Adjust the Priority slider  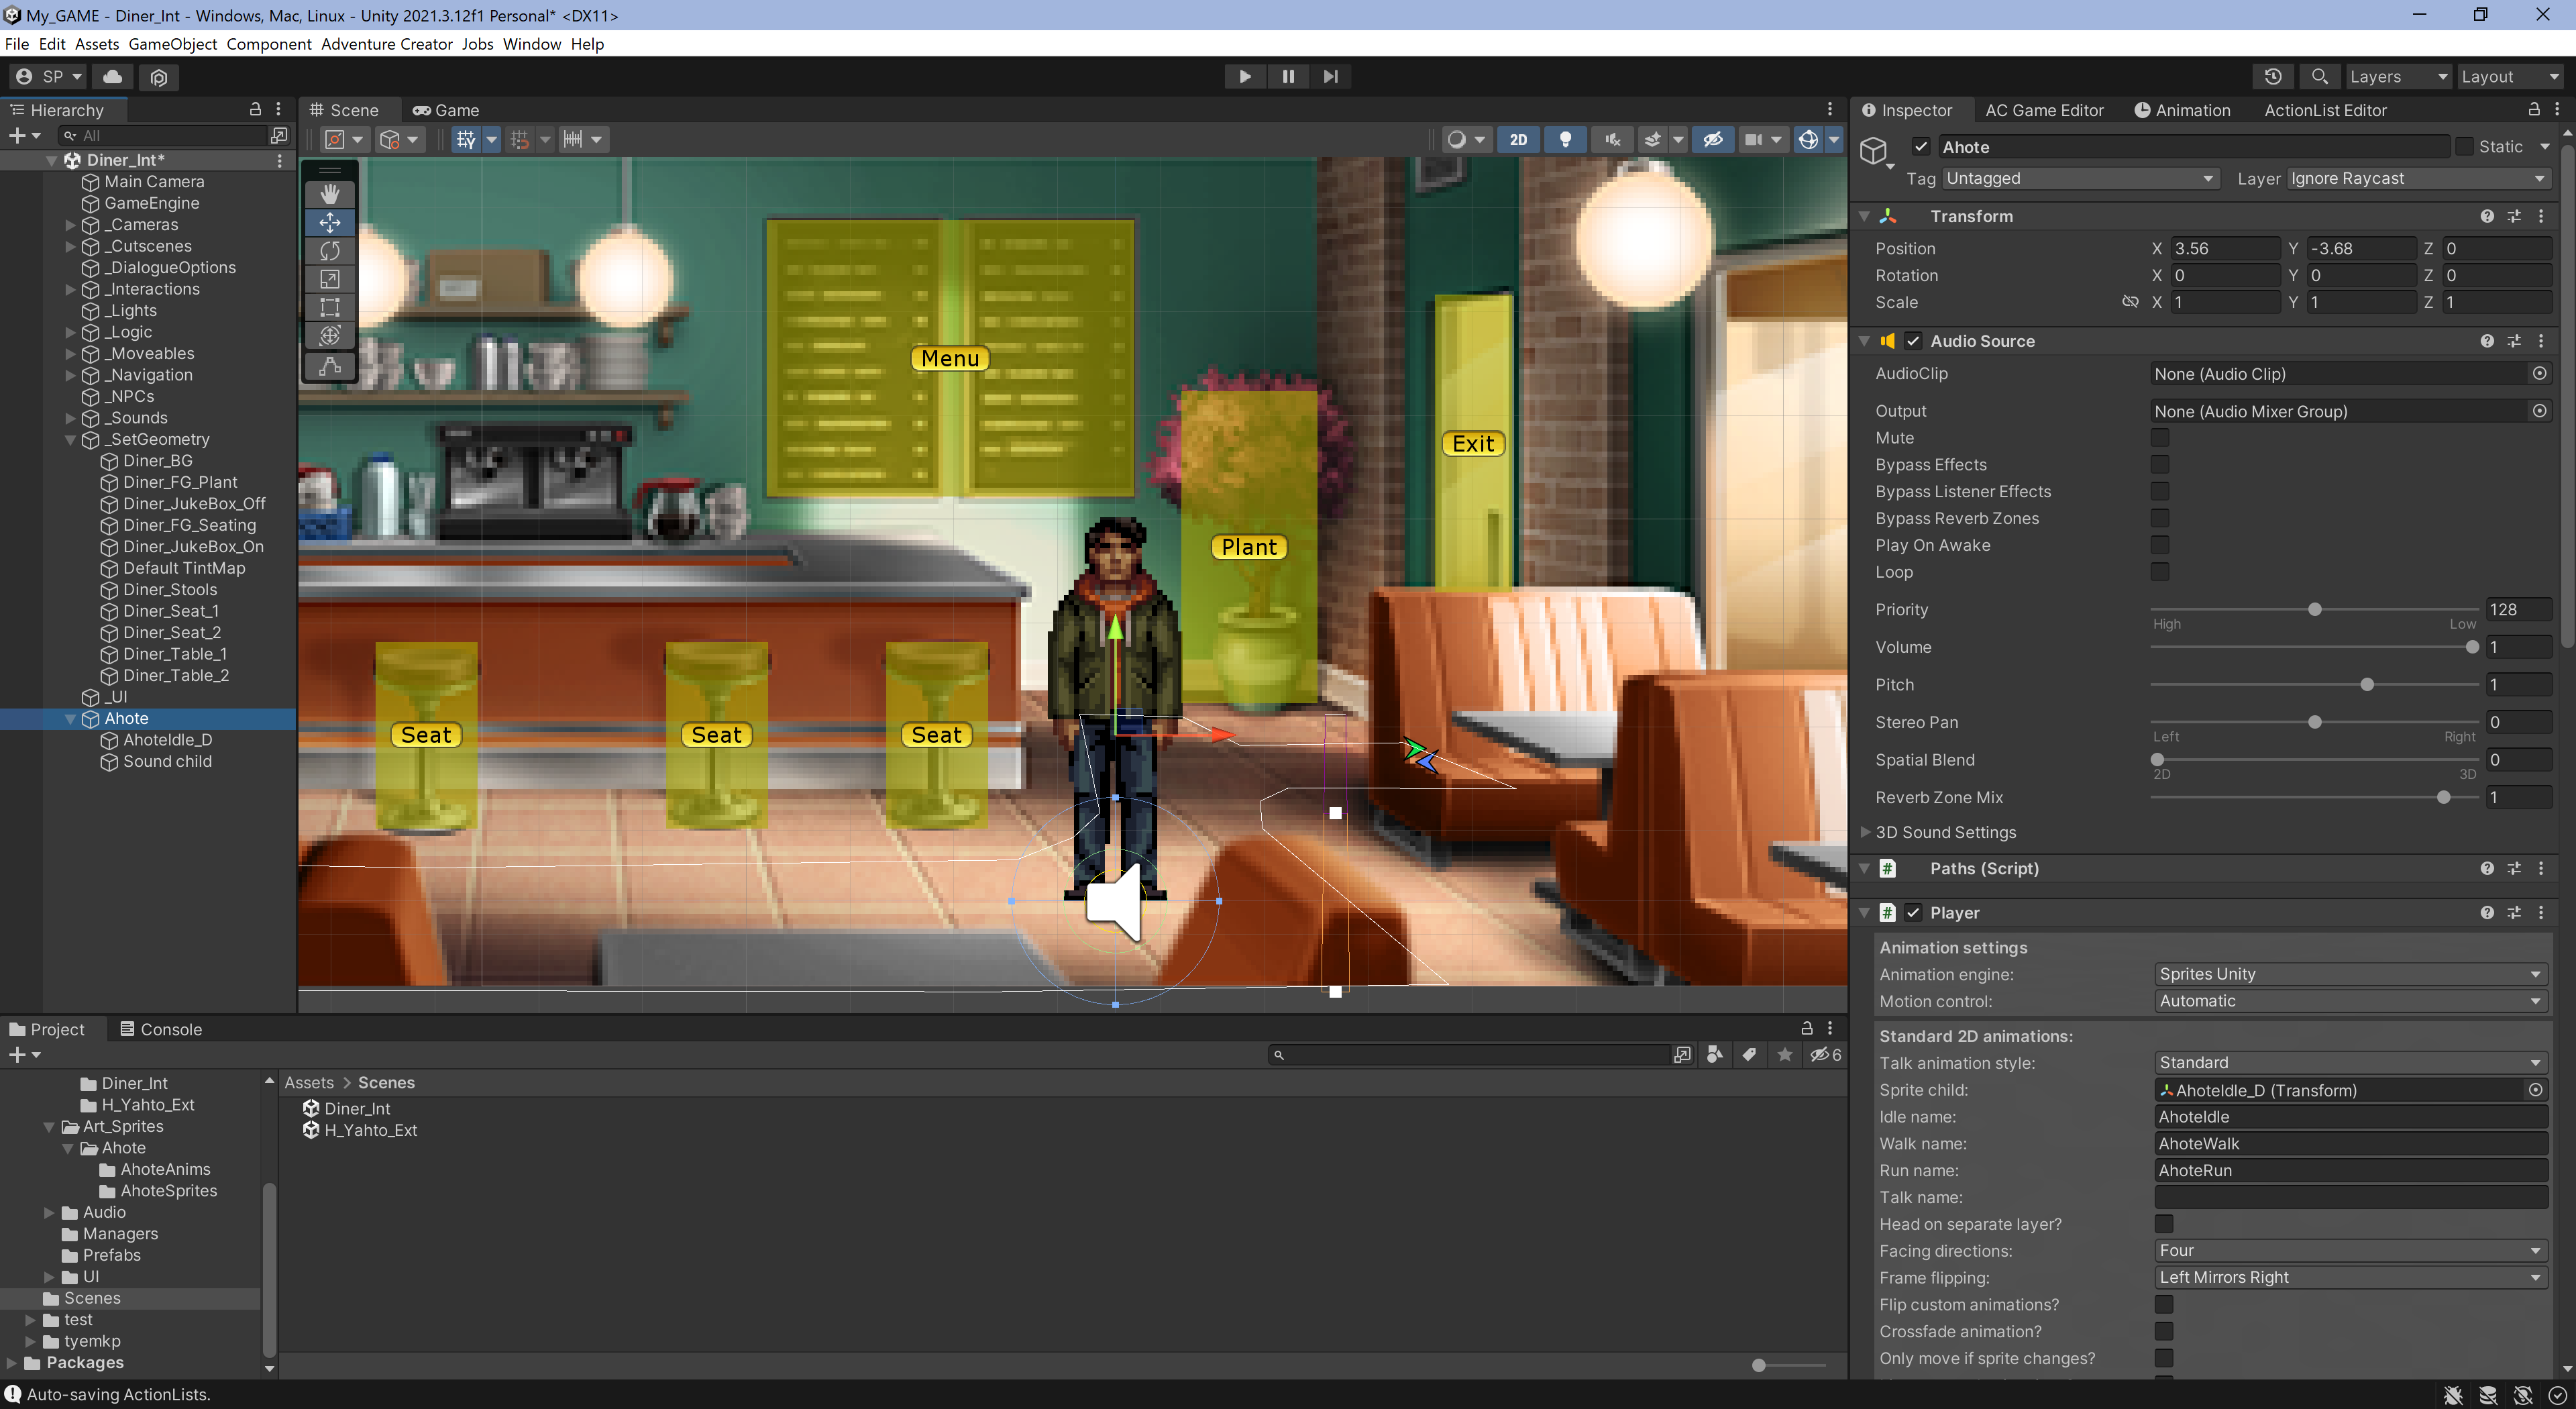[x=2314, y=609]
